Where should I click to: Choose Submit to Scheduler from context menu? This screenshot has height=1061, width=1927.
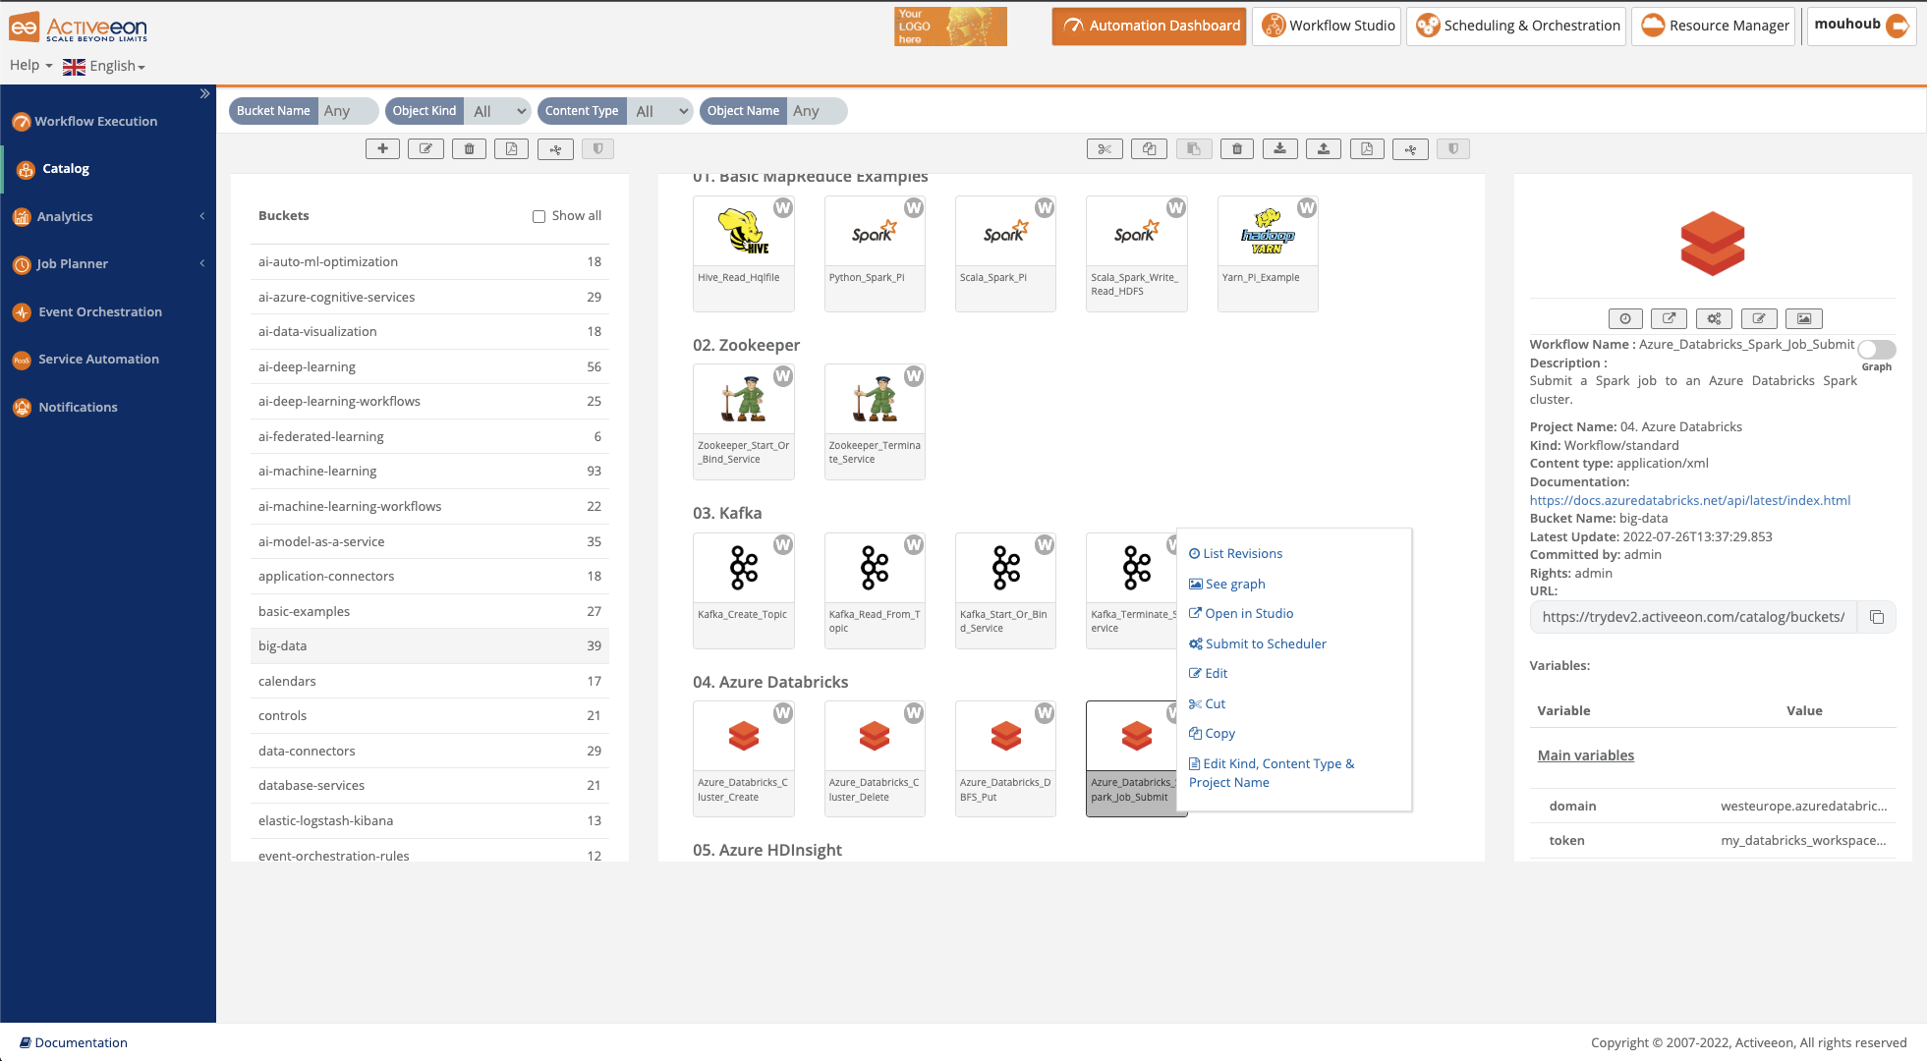(1258, 643)
